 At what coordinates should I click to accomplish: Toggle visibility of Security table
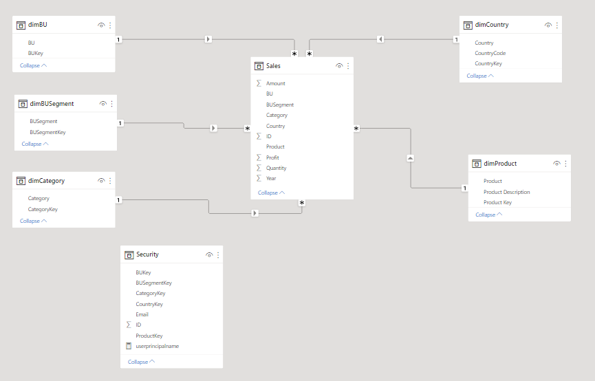(209, 254)
